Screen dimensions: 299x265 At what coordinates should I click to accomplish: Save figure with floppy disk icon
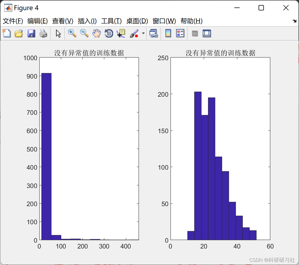point(31,33)
